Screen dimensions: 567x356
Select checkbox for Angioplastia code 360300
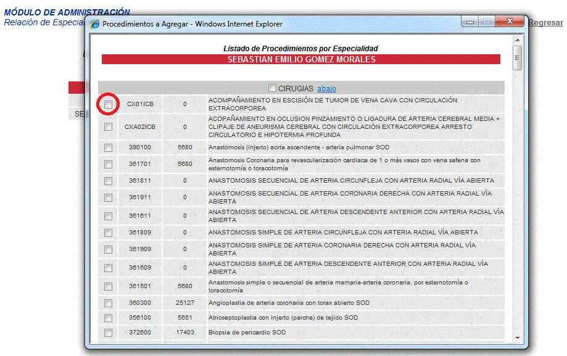[109, 303]
